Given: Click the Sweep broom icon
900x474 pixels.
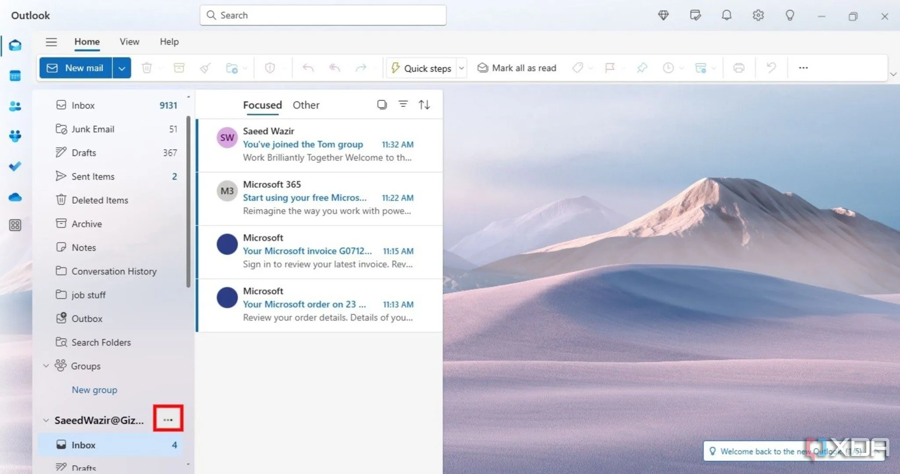Looking at the screenshot, I should coord(205,68).
